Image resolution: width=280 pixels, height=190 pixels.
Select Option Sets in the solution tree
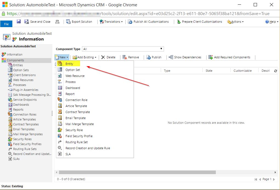point(21,70)
